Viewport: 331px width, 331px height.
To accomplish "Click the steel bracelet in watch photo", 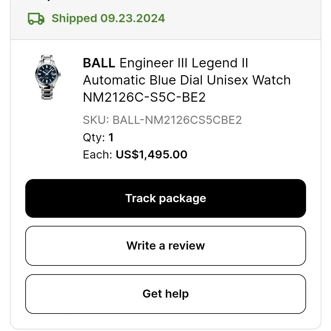I will pyautogui.click(x=47, y=92).
